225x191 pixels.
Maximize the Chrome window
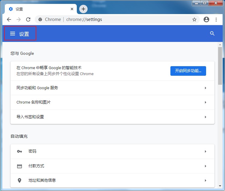pos(205,3)
